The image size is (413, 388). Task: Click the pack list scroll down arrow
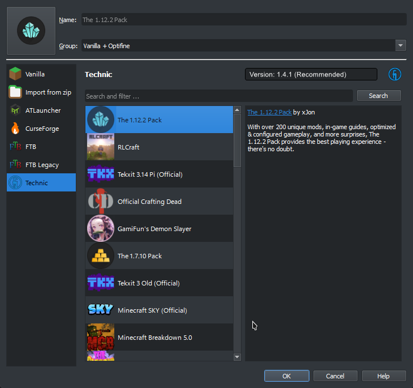click(x=237, y=357)
